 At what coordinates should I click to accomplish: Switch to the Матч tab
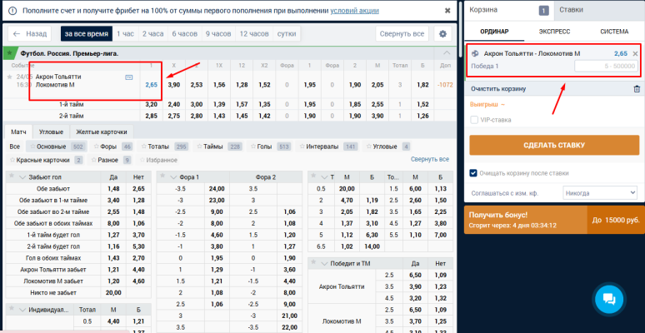18,132
